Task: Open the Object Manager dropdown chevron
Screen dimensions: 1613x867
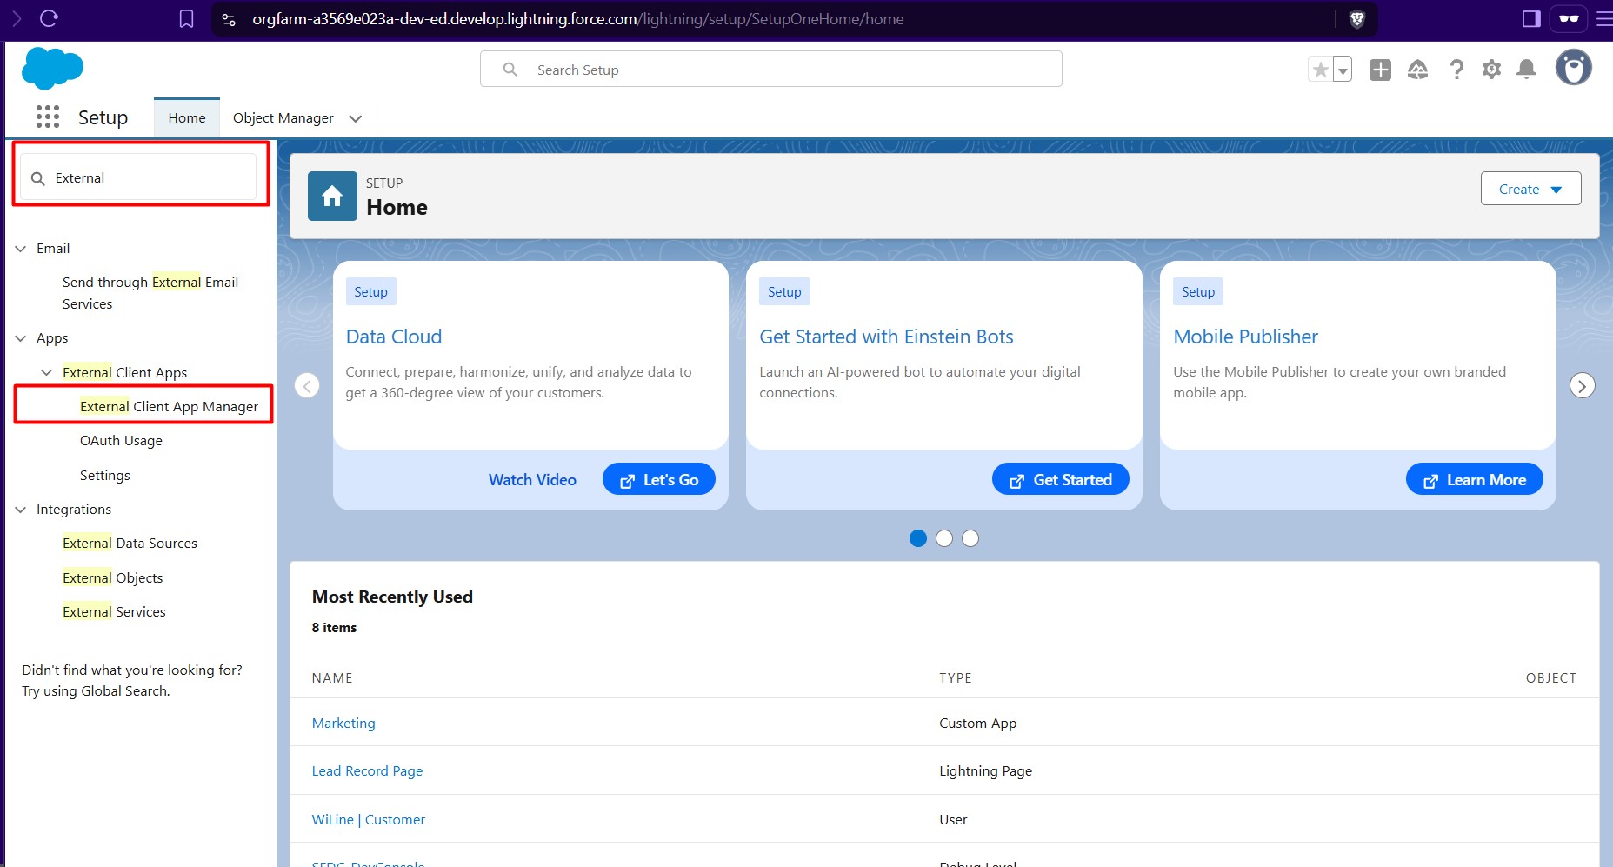Action: coord(355,117)
